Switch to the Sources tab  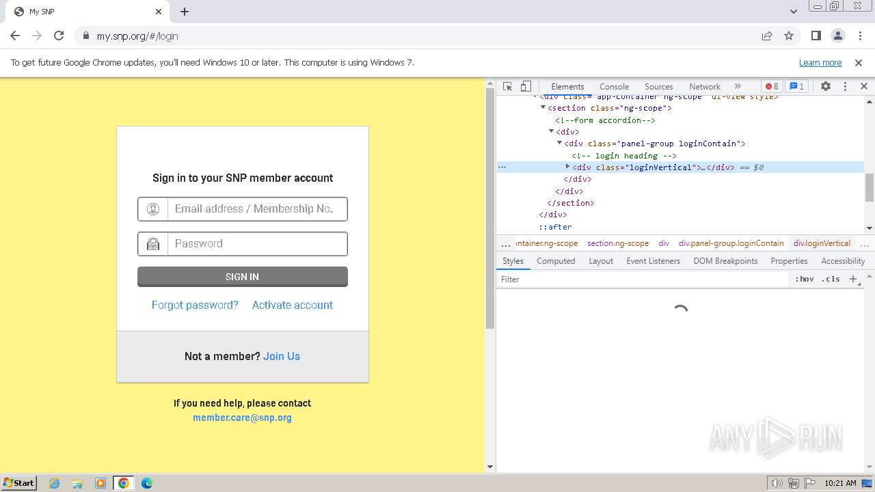tap(659, 87)
